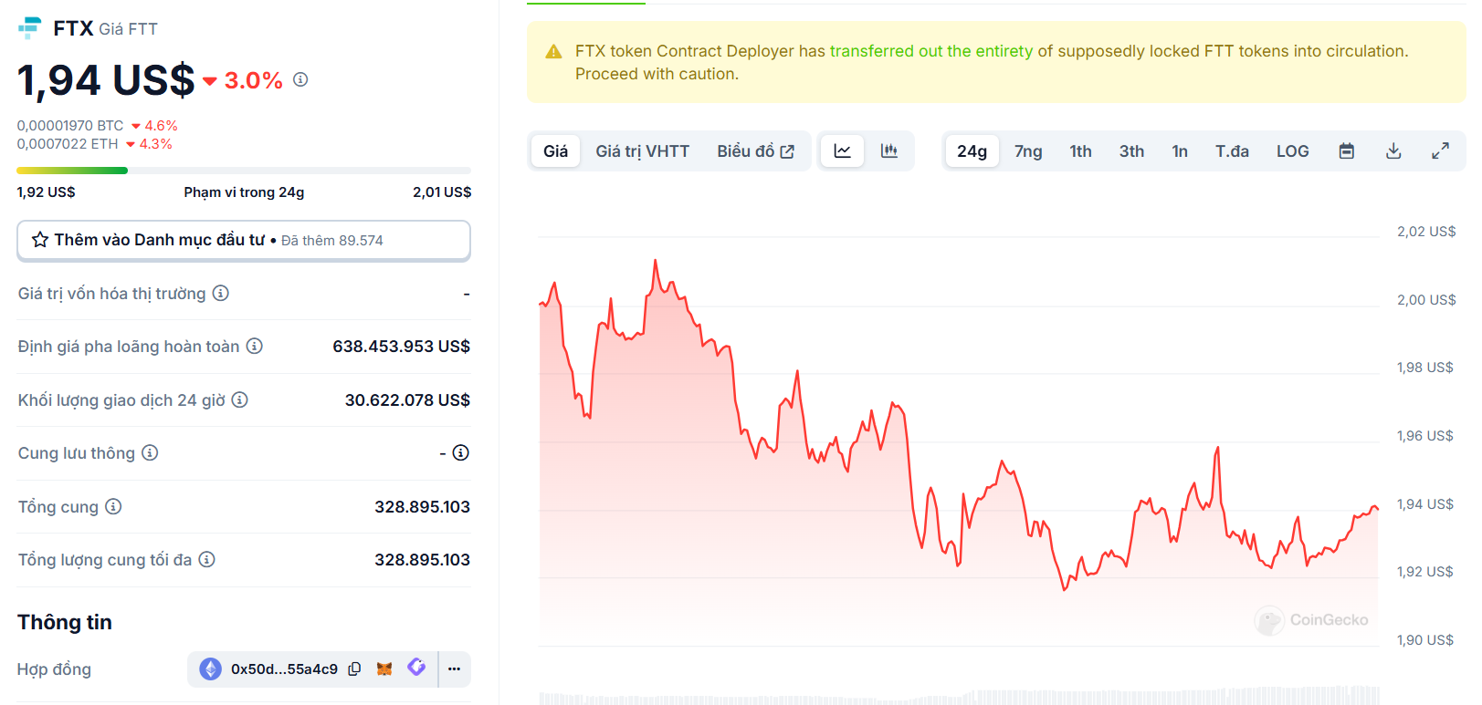Select the Giá chart tab
The image size is (1482, 705).
point(555,151)
